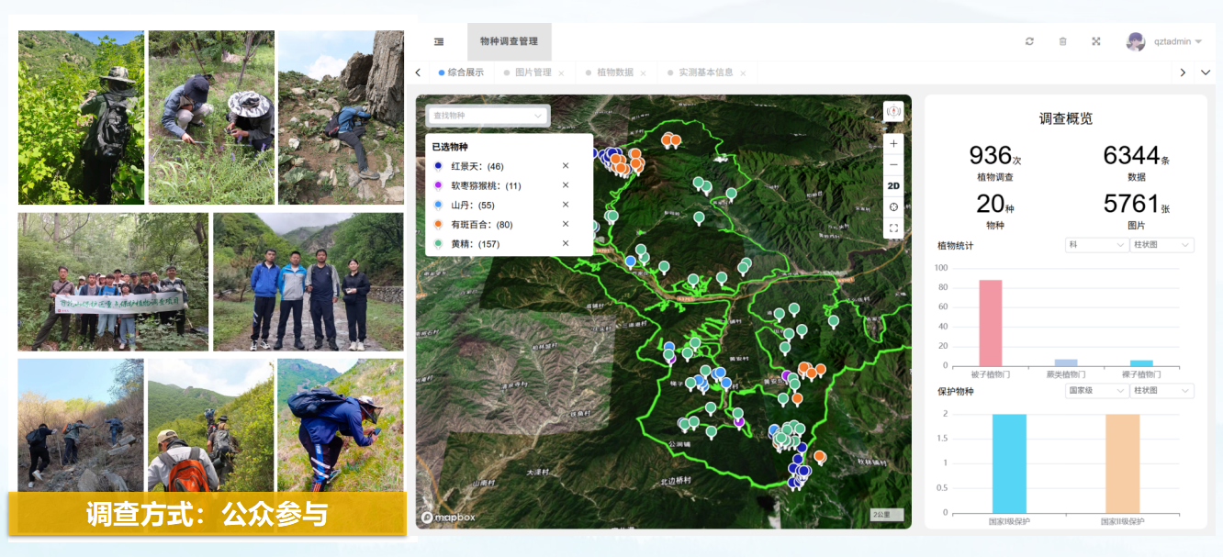Click the 物种调查管理 header tab
This screenshot has width=1223, height=557.
click(509, 41)
